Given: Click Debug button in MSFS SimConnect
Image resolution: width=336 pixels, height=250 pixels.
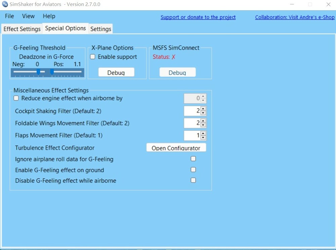Looking at the screenshot, I should [x=177, y=72].
